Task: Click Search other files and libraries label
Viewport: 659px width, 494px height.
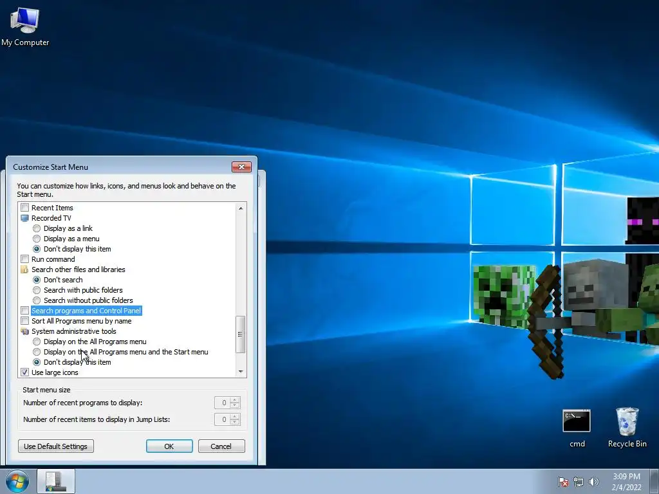Action: pos(78,270)
